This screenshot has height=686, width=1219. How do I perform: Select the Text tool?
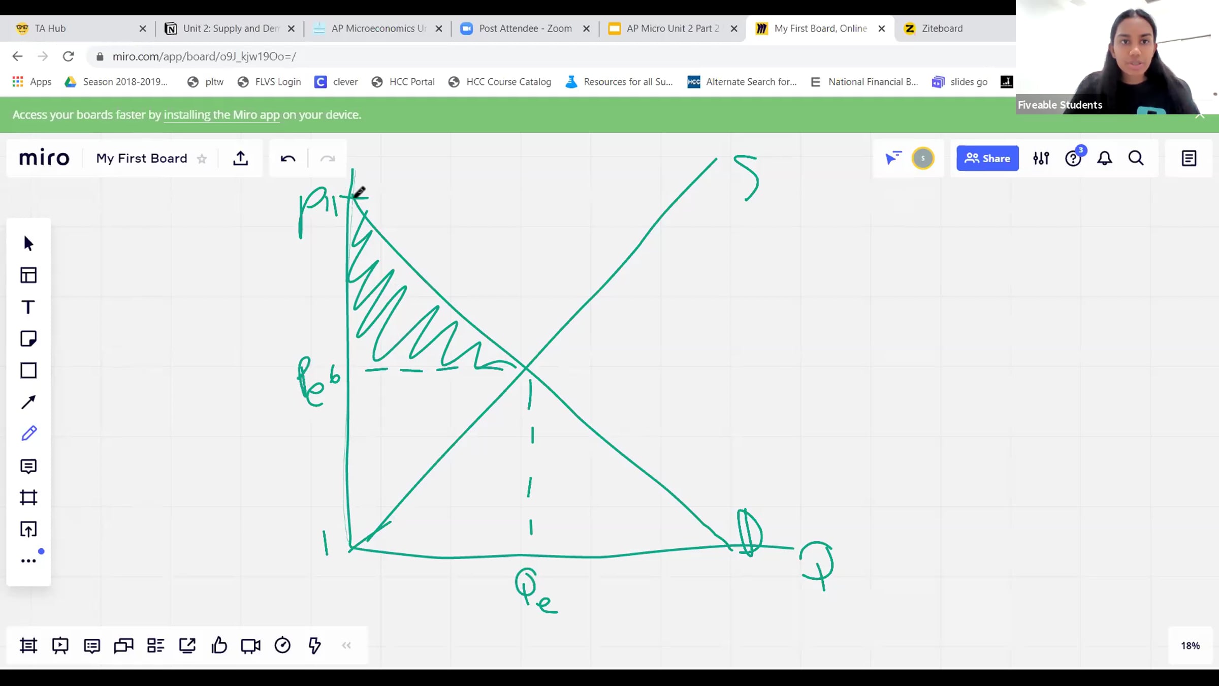pos(28,307)
